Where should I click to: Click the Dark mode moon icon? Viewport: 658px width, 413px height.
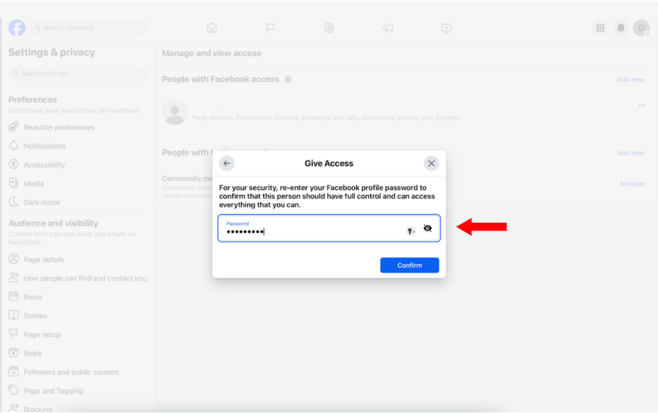pyautogui.click(x=13, y=202)
